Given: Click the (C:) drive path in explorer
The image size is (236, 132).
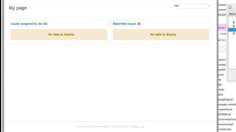Looking at the screenshot, I should coord(222,40).
